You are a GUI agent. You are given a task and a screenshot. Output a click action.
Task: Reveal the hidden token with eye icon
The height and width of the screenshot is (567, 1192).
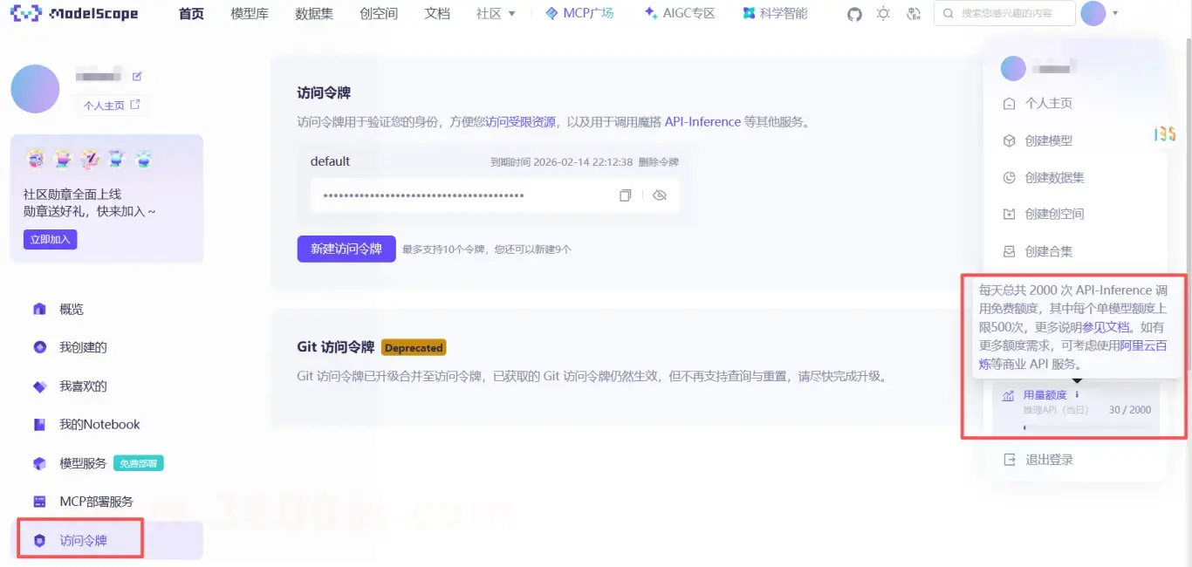pyautogui.click(x=660, y=195)
